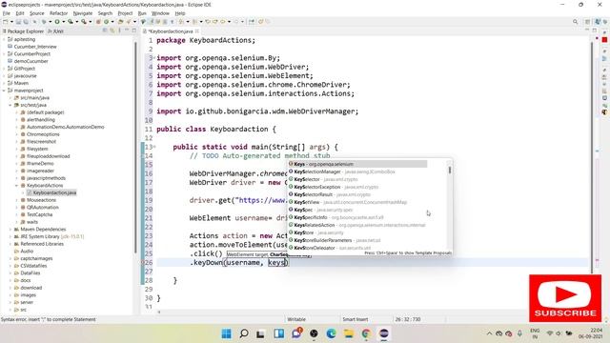Click the Coverage launch toolbar icon

coord(71,22)
